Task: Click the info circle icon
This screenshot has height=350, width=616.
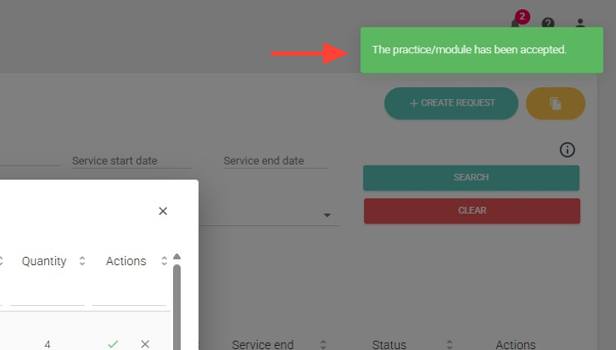Action: (568, 150)
